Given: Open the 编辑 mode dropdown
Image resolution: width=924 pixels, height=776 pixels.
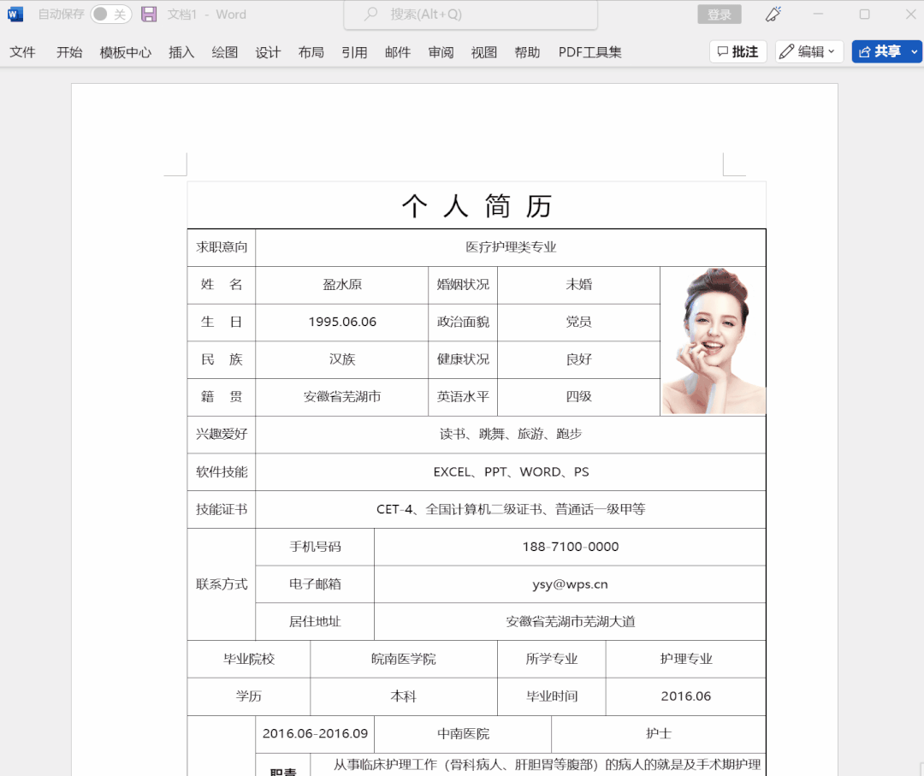Looking at the screenshot, I should coord(831,51).
